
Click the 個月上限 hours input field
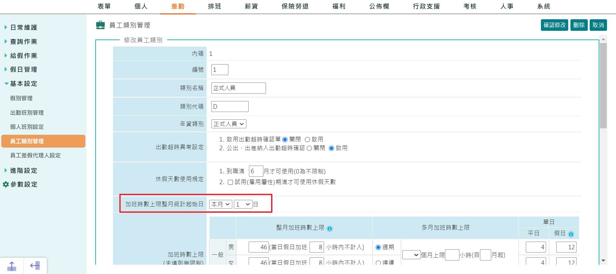pos(452,255)
